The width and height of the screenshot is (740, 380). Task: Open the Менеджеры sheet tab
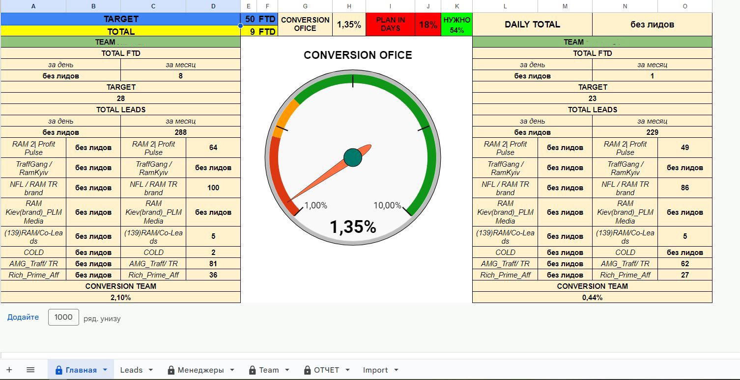click(200, 370)
